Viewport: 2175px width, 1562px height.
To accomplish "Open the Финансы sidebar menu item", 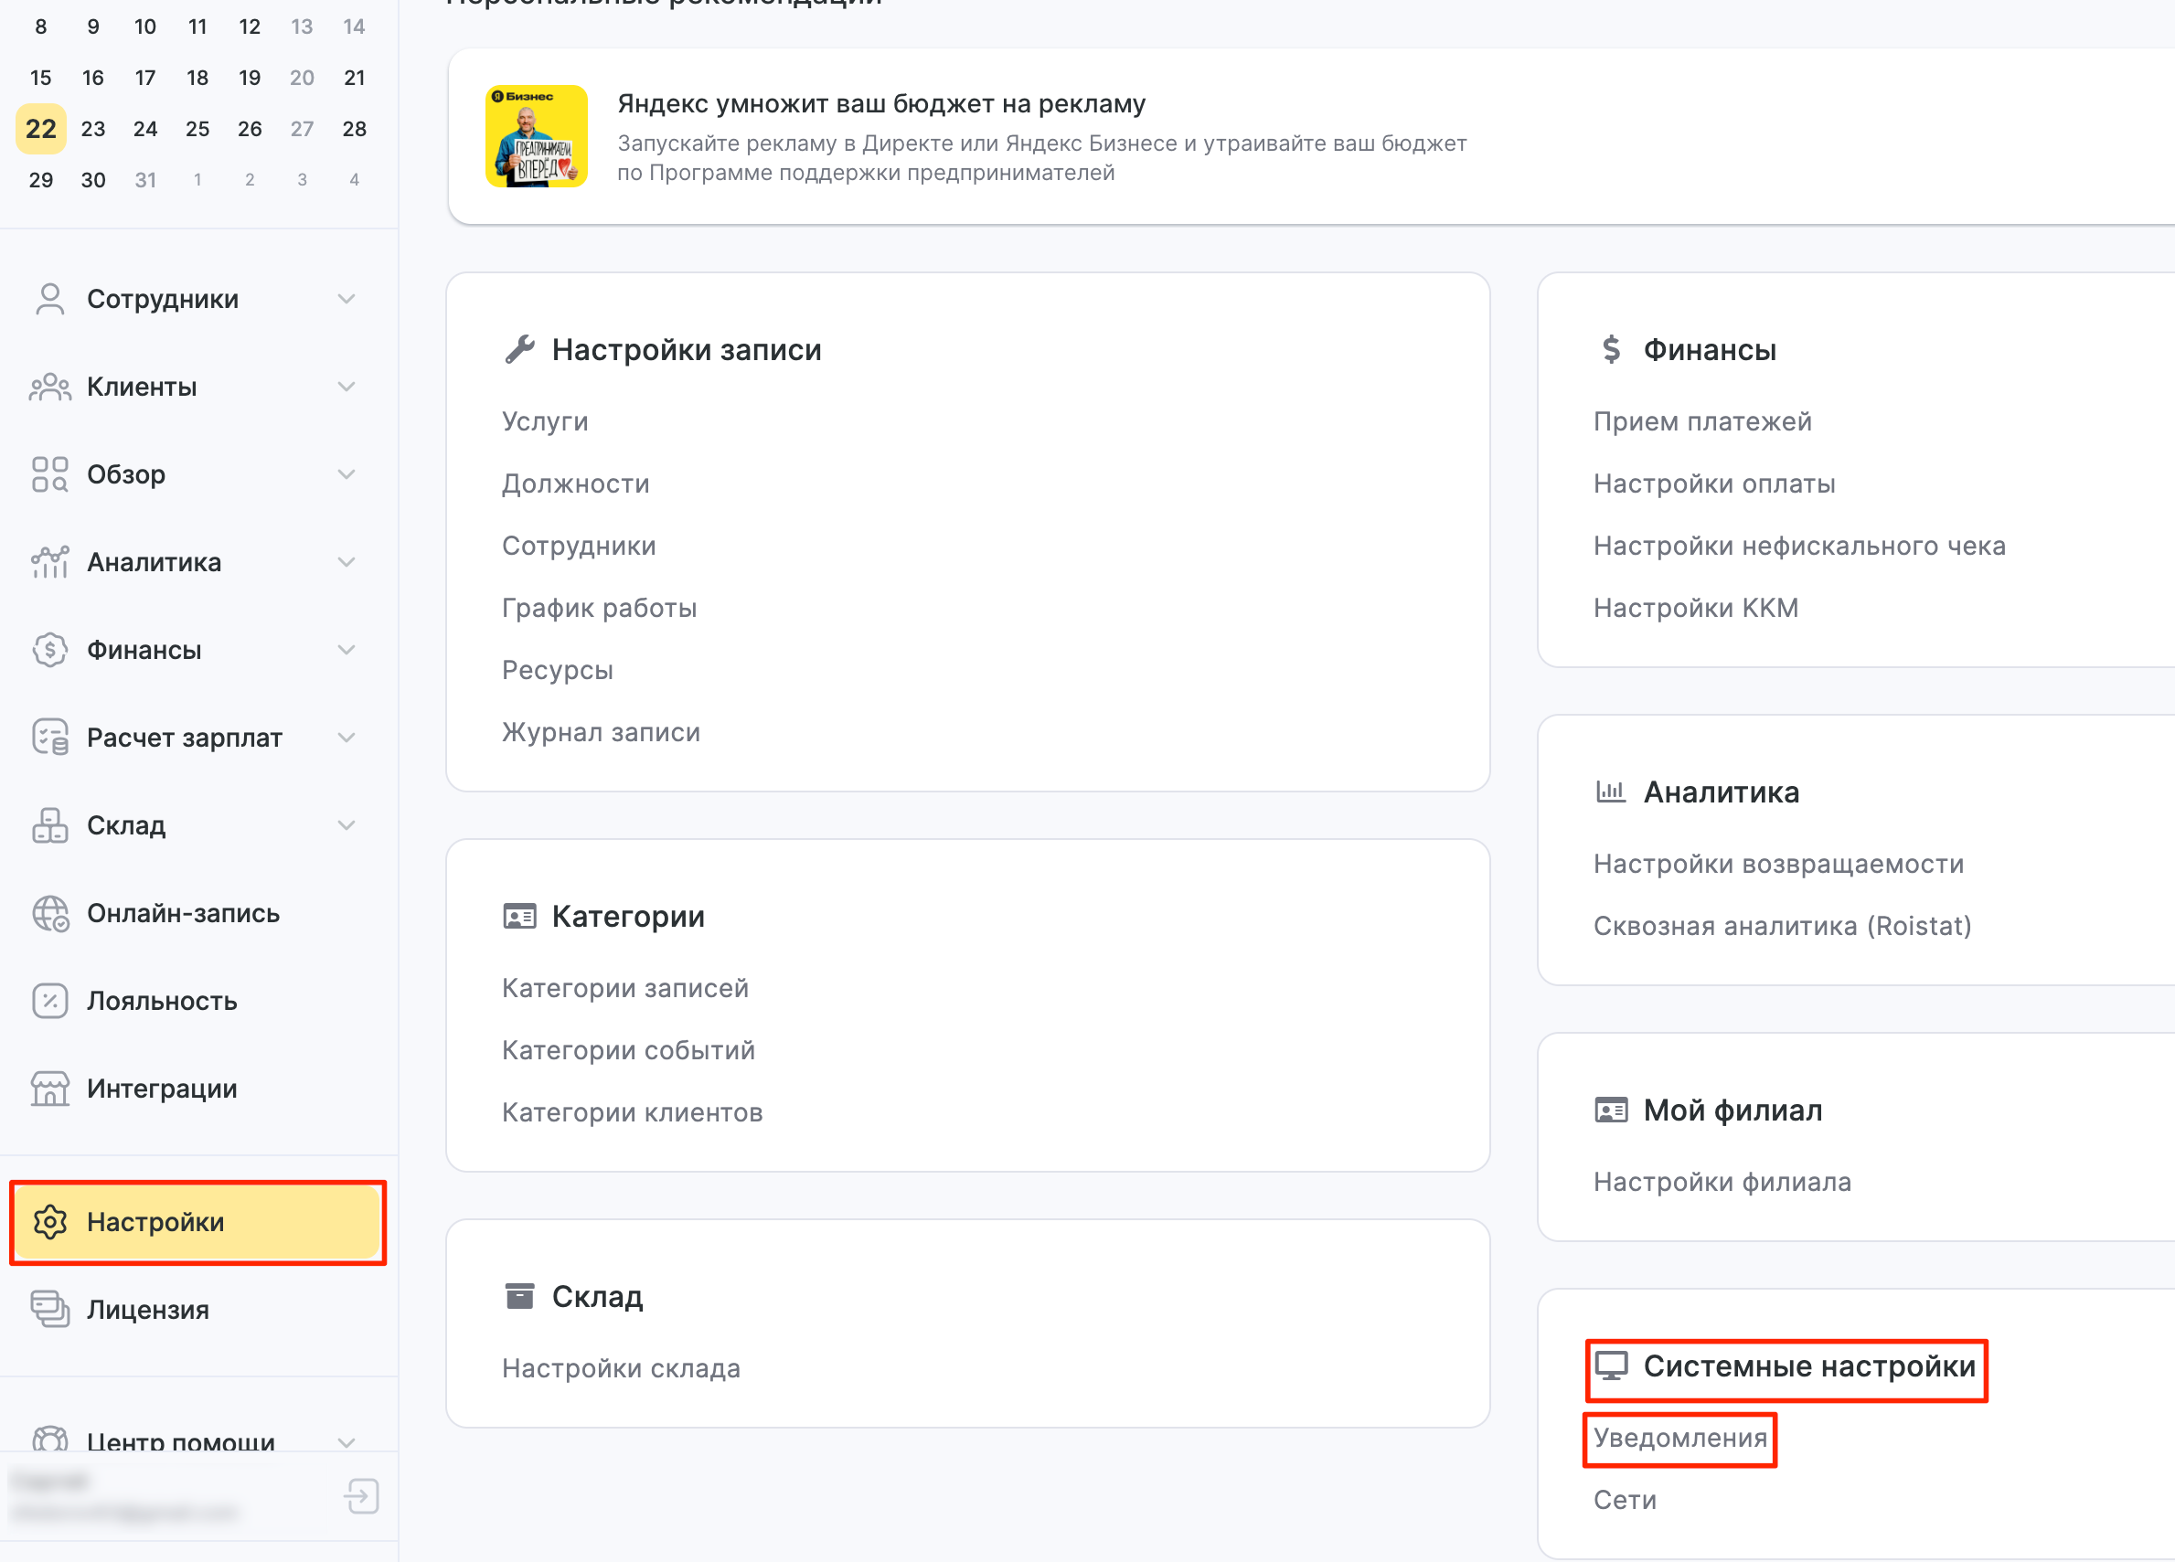I will pyautogui.click(x=144, y=650).
